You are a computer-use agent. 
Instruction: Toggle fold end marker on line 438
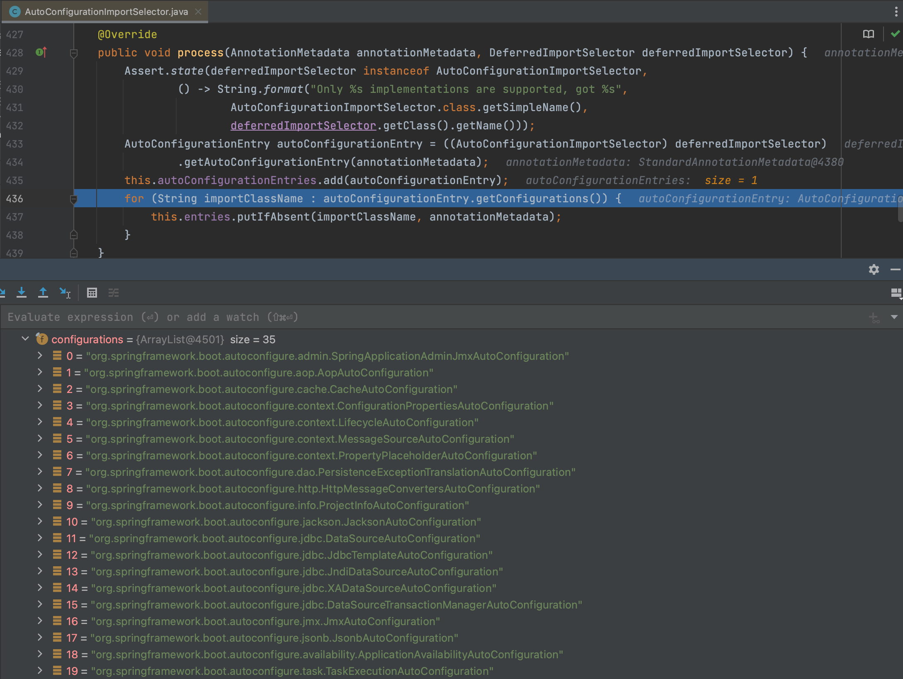point(74,235)
